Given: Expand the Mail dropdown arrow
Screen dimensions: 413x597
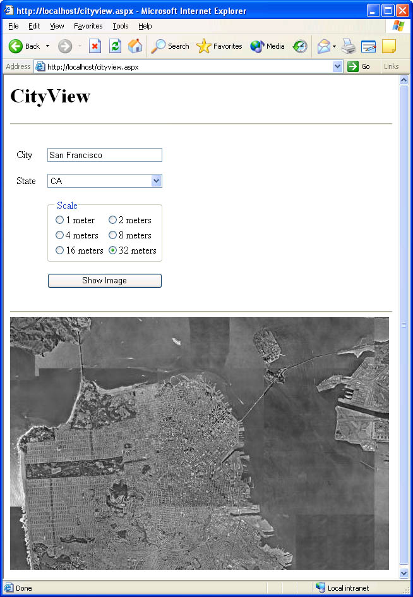Looking at the screenshot, I should [334, 46].
